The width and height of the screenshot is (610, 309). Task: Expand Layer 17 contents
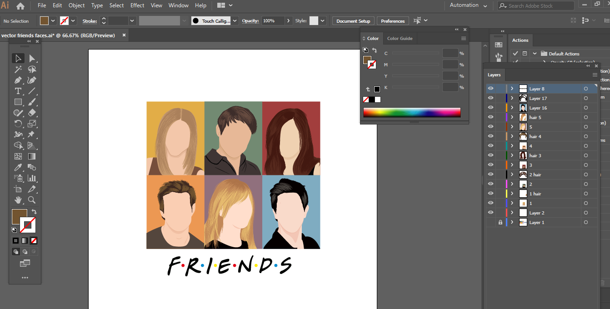click(x=512, y=98)
